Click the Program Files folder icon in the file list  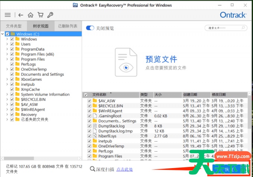click(x=95, y=156)
